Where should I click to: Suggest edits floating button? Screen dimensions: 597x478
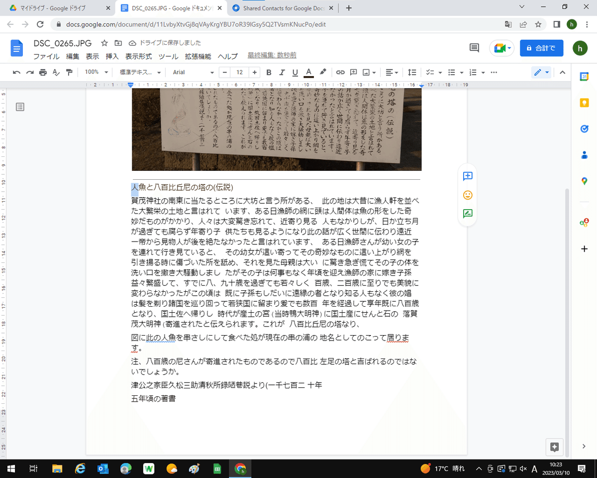[468, 214]
